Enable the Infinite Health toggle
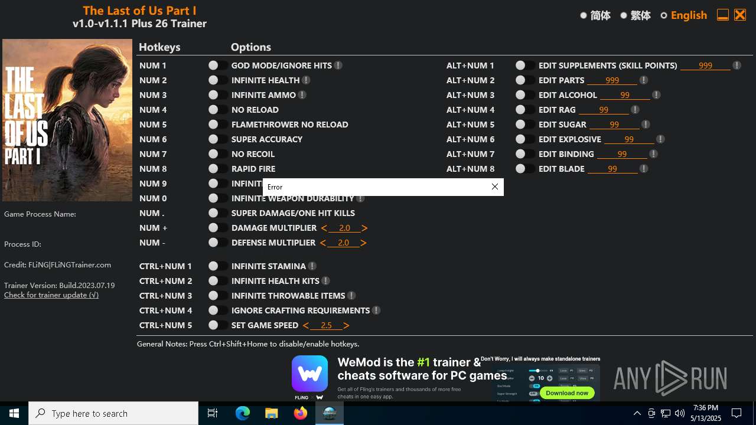756x425 pixels. [x=218, y=80]
